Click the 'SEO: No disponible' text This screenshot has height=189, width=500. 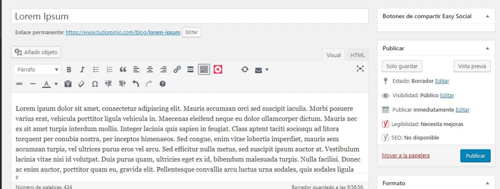click(x=415, y=138)
